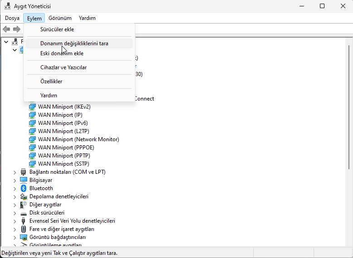Screen dimensions: 353x258
Task: Expand the Diğer aygıtlar category
Action: point(15,205)
